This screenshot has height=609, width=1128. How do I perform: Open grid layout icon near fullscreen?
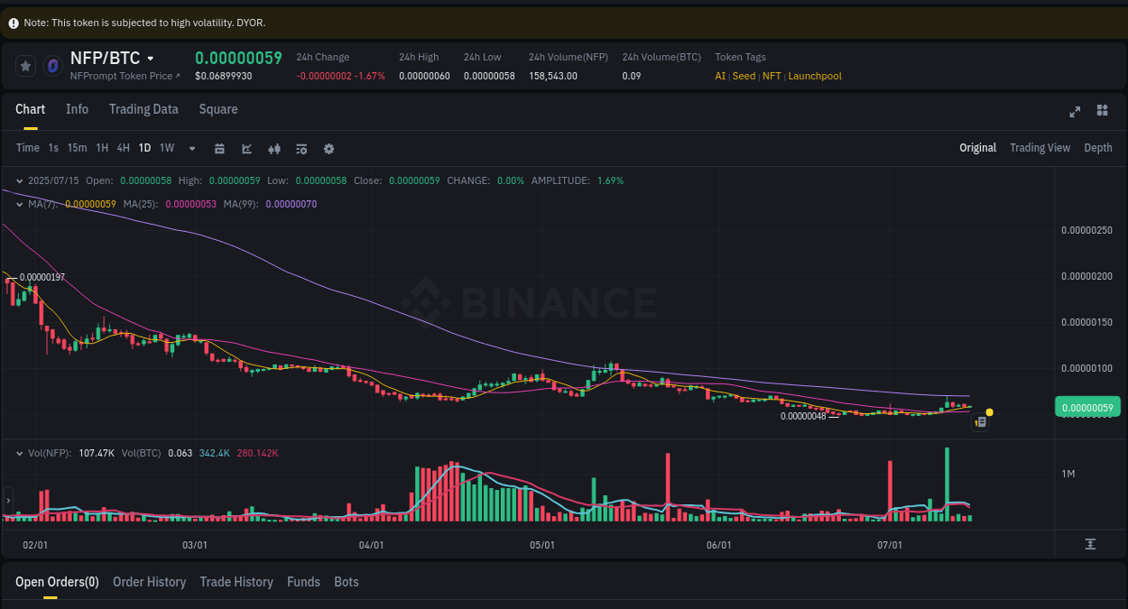(x=1102, y=110)
